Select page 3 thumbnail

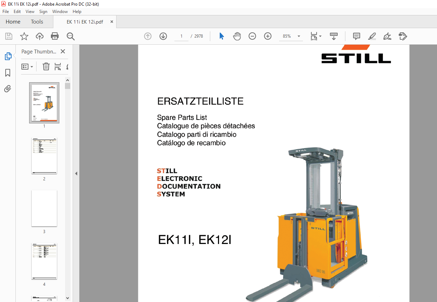tap(44, 208)
